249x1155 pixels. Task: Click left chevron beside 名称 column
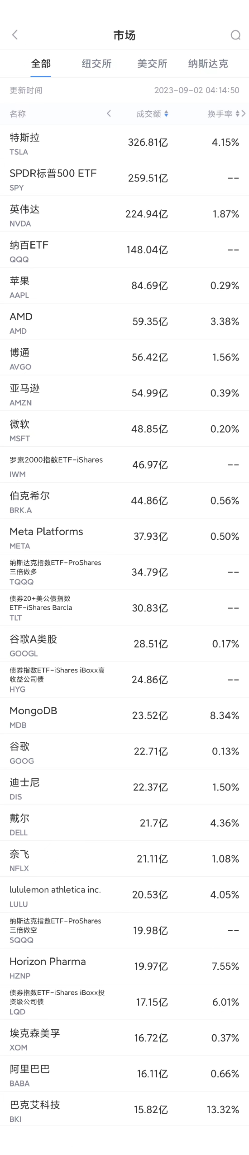[x=109, y=114]
